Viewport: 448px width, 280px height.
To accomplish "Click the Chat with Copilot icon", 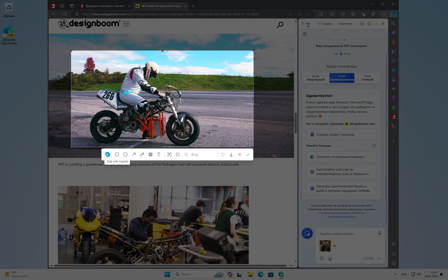I will 108,154.
